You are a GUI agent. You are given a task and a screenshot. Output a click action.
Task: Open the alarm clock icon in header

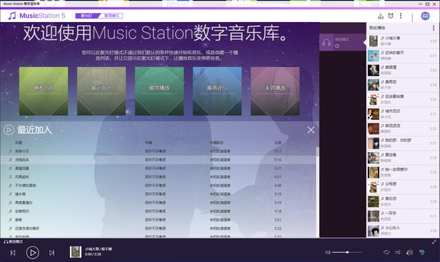[x=390, y=16]
